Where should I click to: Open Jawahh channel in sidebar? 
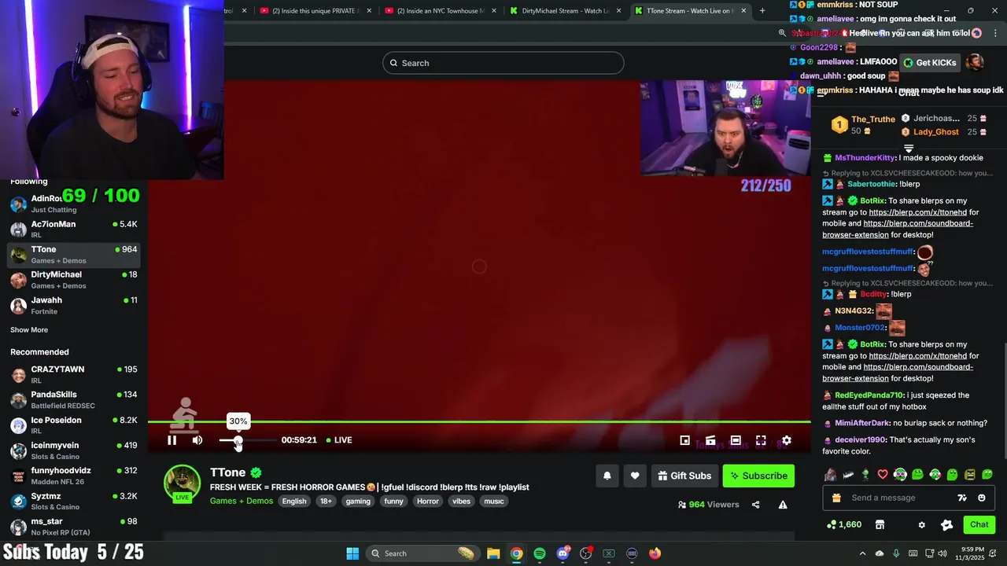tap(74, 305)
